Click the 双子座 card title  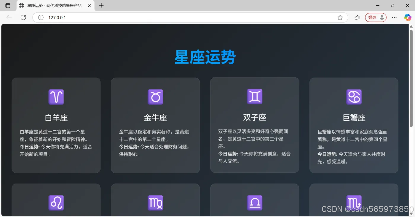point(255,117)
